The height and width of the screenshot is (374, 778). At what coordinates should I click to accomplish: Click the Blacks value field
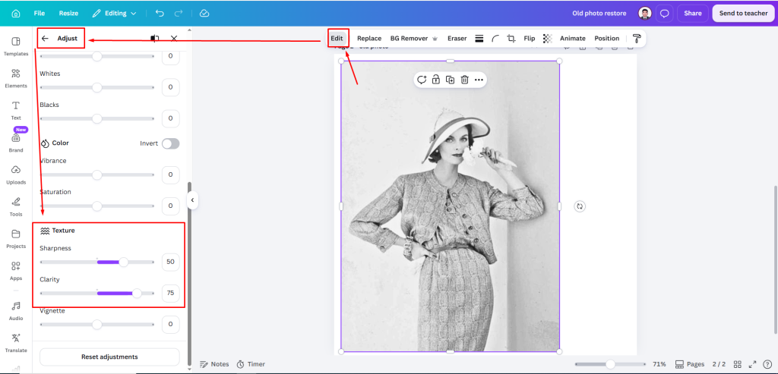(x=171, y=118)
